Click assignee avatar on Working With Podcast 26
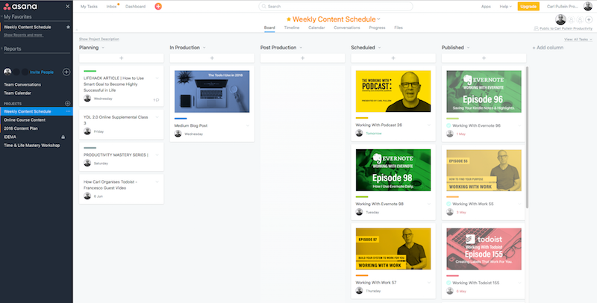Viewport: 597px width, 303px height. pyautogui.click(x=359, y=134)
